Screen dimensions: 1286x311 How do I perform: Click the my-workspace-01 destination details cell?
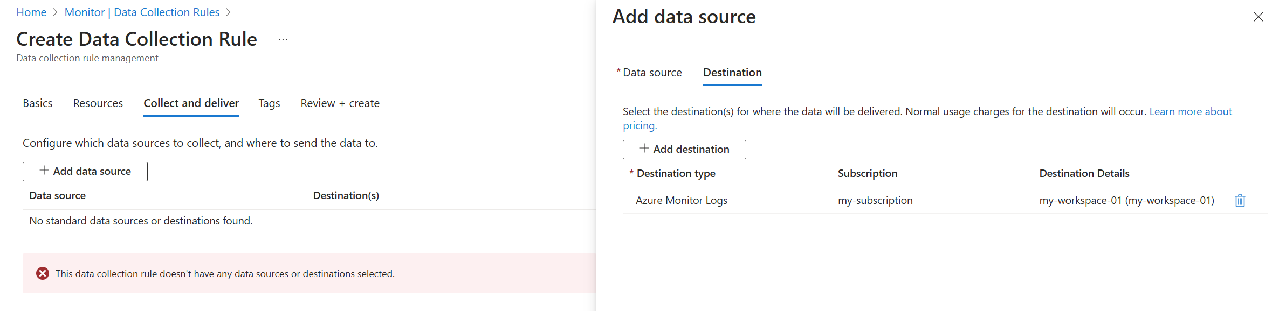(1126, 201)
